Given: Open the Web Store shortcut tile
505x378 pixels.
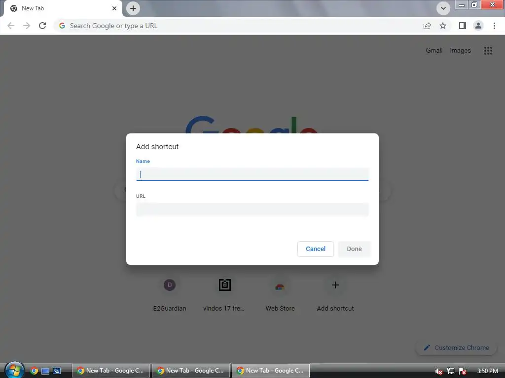Looking at the screenshot, I should (280, 294).
